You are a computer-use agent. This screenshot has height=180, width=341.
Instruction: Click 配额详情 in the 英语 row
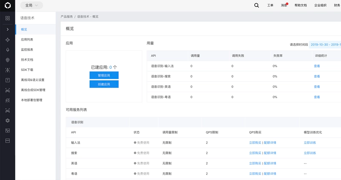tap(270, 163)
